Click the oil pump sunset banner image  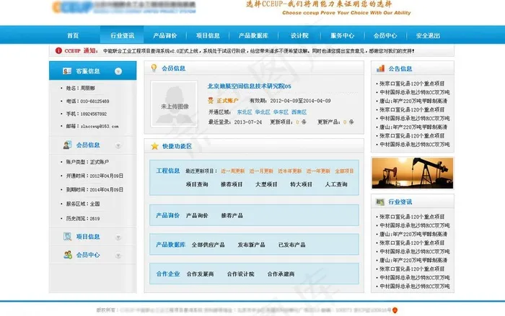pos(413,172)
